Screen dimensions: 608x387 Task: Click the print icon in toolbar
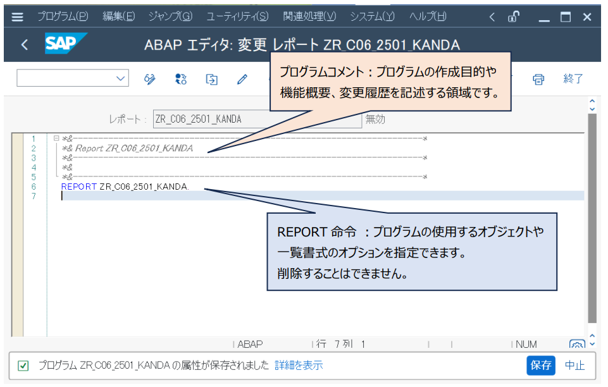(x=538, y=80)
